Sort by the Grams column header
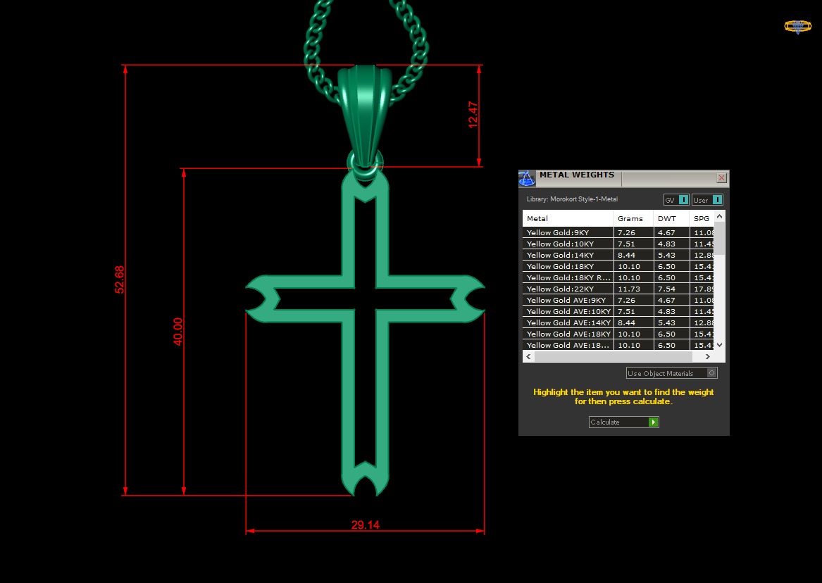This screenshot has height=583, width=822. pyautogui.click(x=633, y=218)
